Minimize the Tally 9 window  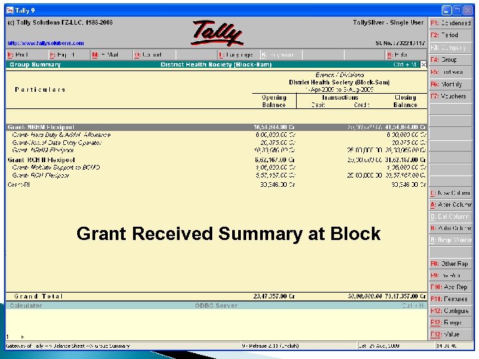446,11
